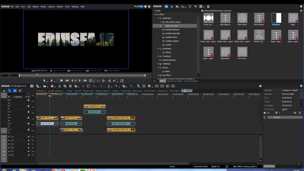Viewport: 304px width, 171px height.
Task: Click the Redo arrow icon
Action: 101,86
